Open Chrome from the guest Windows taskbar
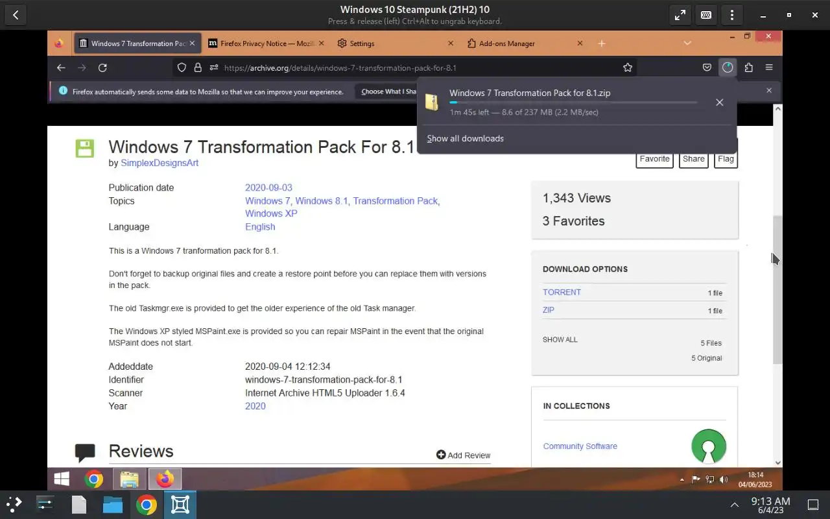The width and height of the screenshot is (830, 519). click(94, 479)
